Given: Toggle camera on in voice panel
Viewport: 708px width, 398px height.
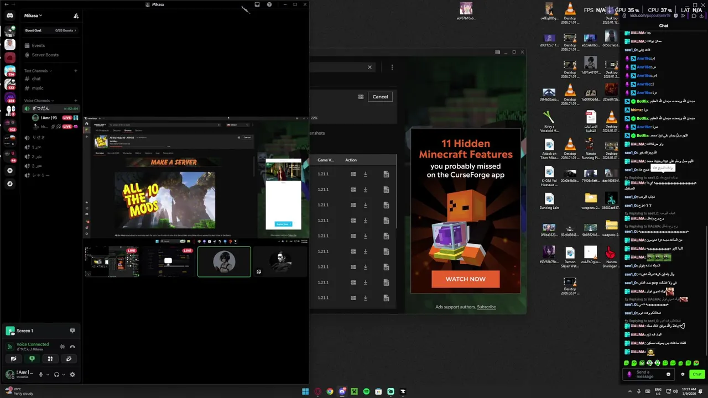Looking at the screenshot, I should 13,359.
